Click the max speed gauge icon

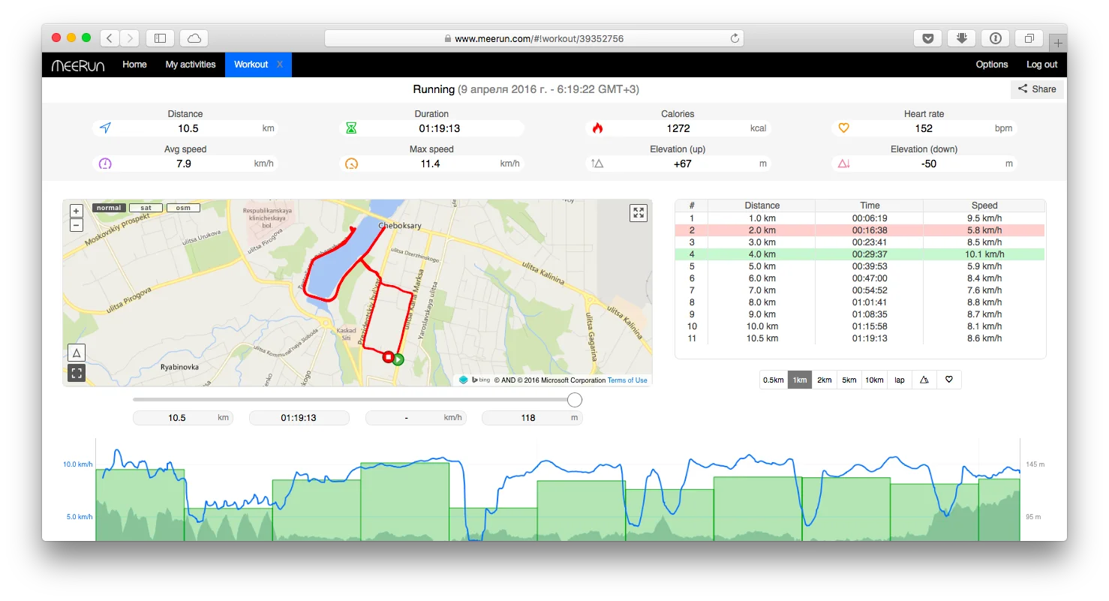click(x=351, y=164)
